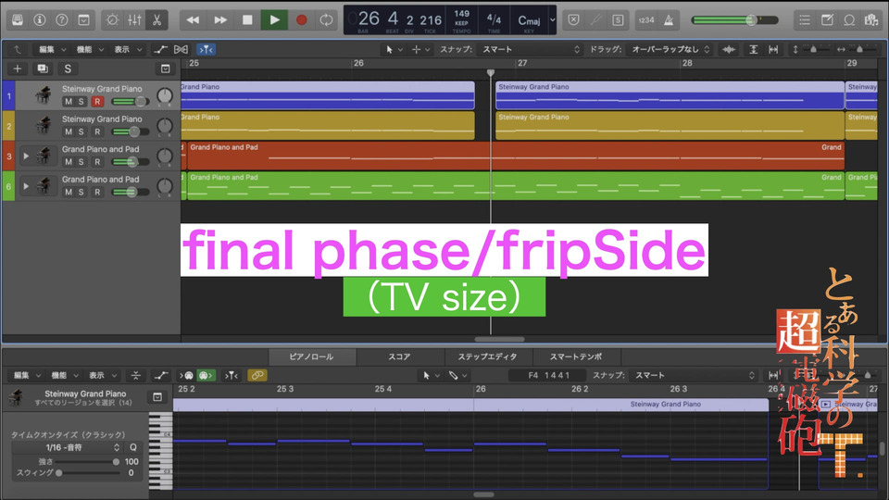Viewport: 889px width, 500px height.
Task: Toggle Flex bowtie icon in tracks area
Action: point(181,49)
